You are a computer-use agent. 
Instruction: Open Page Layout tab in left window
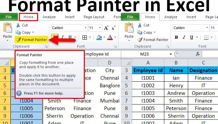tap(94, 17)
